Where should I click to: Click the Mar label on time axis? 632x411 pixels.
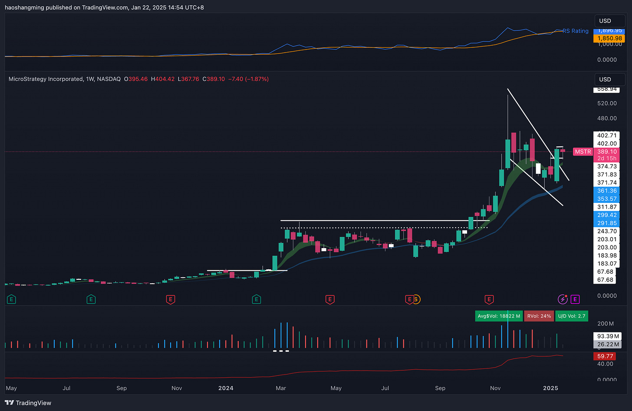[x=281, y=388]
